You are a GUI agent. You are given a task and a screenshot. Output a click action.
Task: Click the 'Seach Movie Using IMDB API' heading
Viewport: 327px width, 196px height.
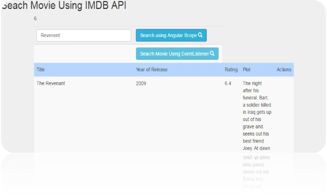pos(64,5)
